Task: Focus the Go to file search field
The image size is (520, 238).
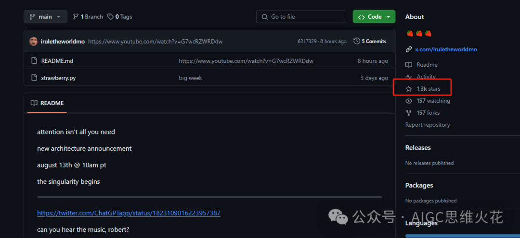Action: (x=301, y=16)
